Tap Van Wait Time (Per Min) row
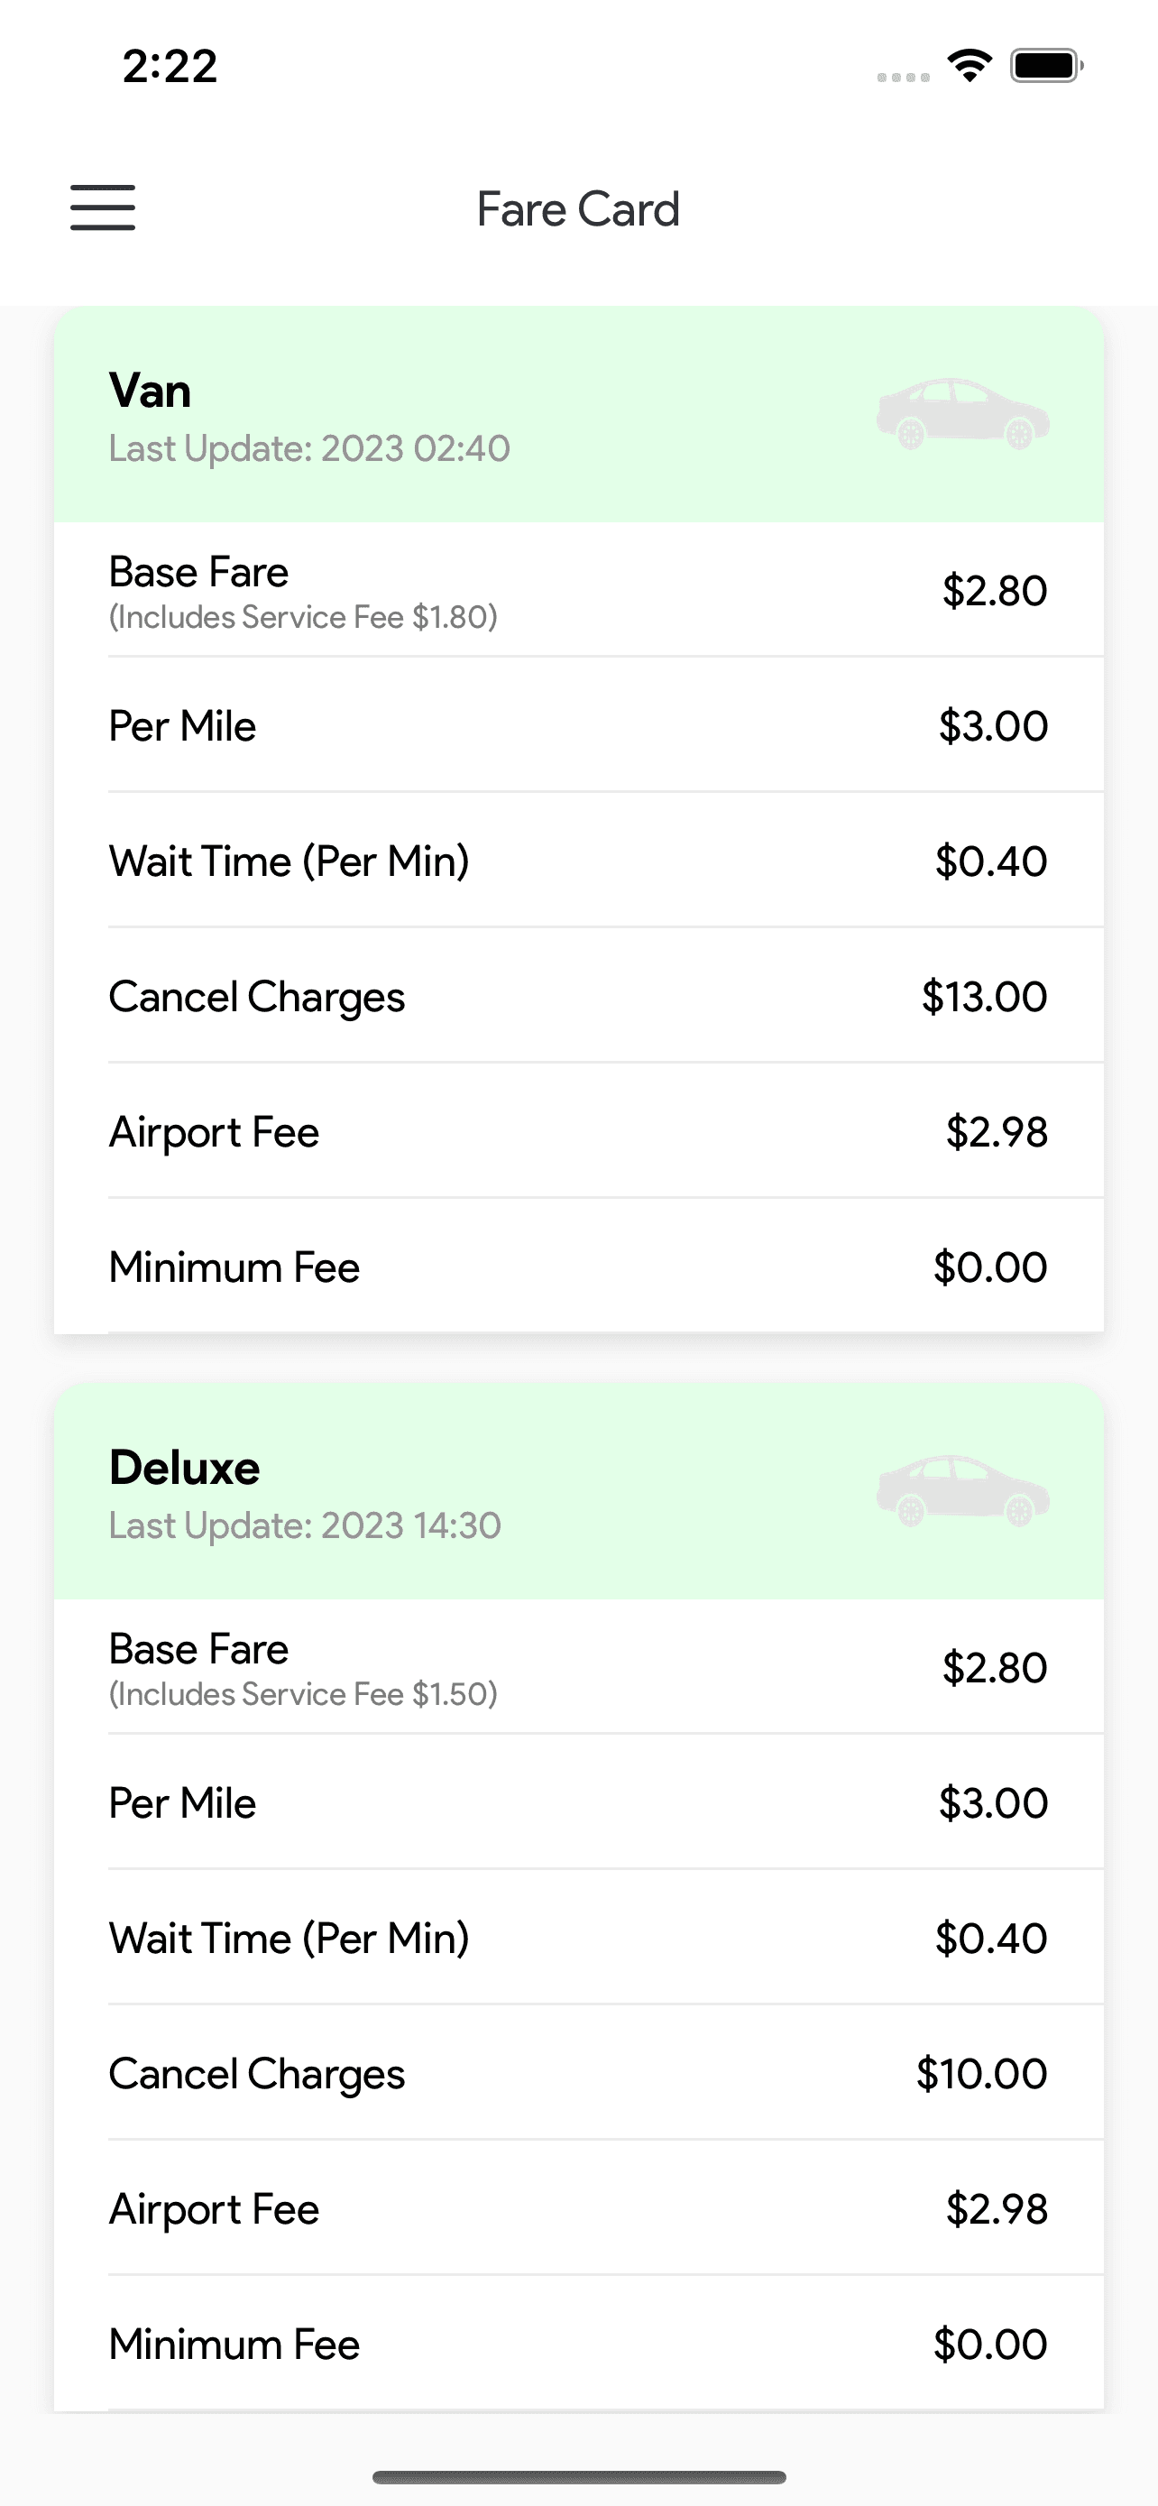1158x2506 pixels. (x=578, y=861)
